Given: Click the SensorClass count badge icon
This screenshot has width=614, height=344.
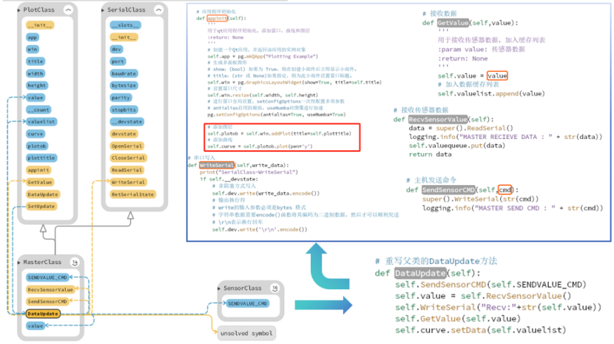Looking at the screenshot, I should coord(274,288).
